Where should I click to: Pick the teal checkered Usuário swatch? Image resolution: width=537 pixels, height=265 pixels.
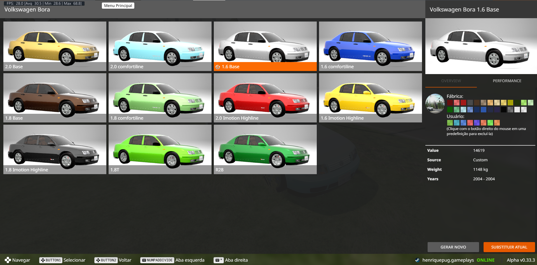pos(457,123)
